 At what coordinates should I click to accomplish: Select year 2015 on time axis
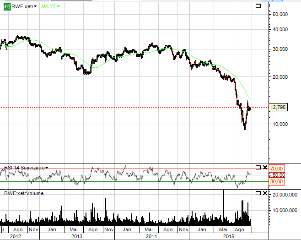229,236
